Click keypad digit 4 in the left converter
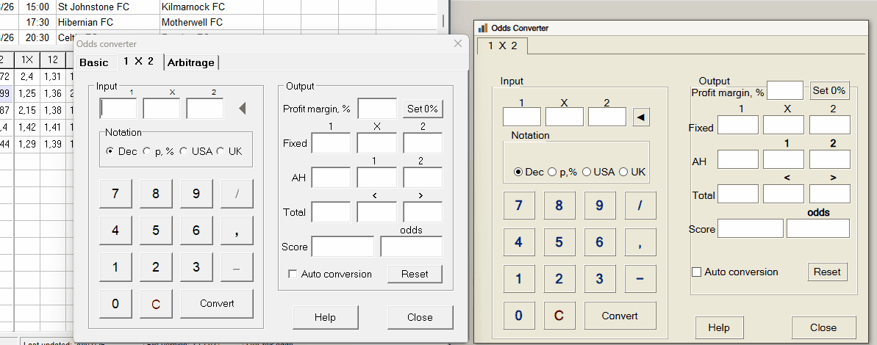This screenshot has width=877, height=345. coord(115,230)
